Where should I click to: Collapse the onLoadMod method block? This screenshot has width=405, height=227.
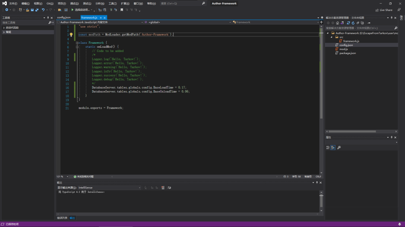[x=77, y=47]
